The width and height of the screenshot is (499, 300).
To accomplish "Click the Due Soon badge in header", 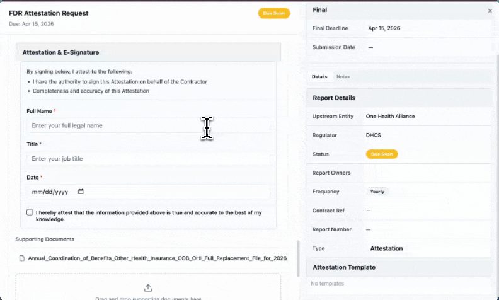I will point(273,13).
